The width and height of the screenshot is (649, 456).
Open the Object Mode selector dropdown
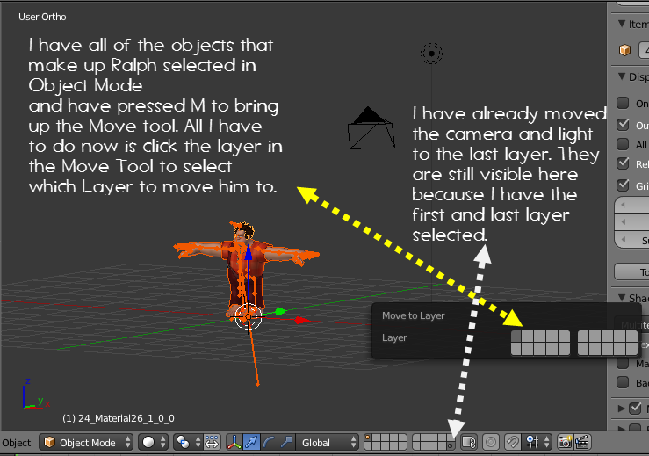(x=86, y=442)
